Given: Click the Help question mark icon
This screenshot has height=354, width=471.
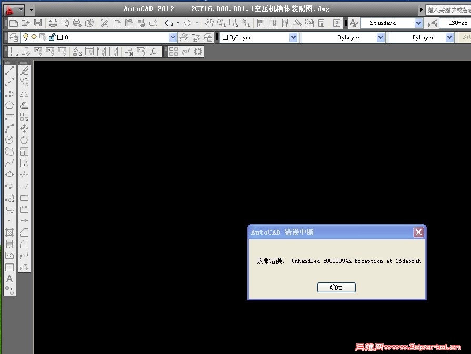Looking at the screenshot, I should 336,23.
